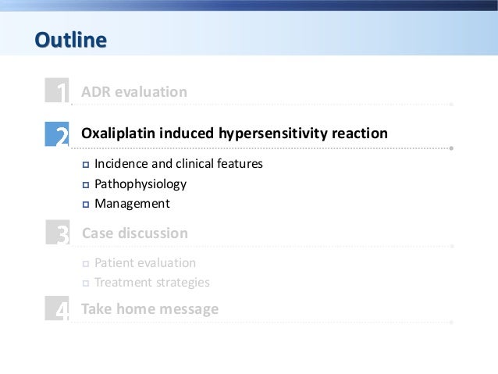This screenshot has width=498, height=374.
Task: Click the Management bullet text
Action: coord(132,204)
